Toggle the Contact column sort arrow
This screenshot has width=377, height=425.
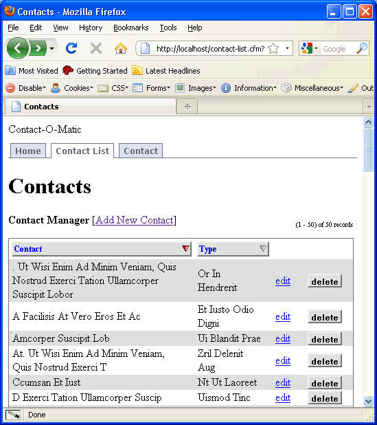pyautogui.click(x=185, y=248)
